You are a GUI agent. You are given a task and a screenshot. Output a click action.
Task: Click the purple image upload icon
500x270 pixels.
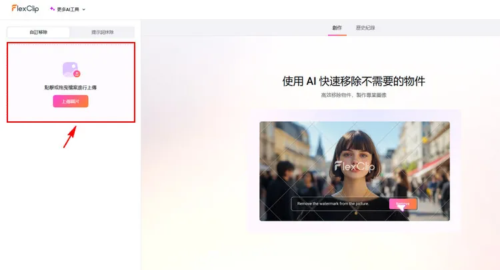[x=70, y=69]
